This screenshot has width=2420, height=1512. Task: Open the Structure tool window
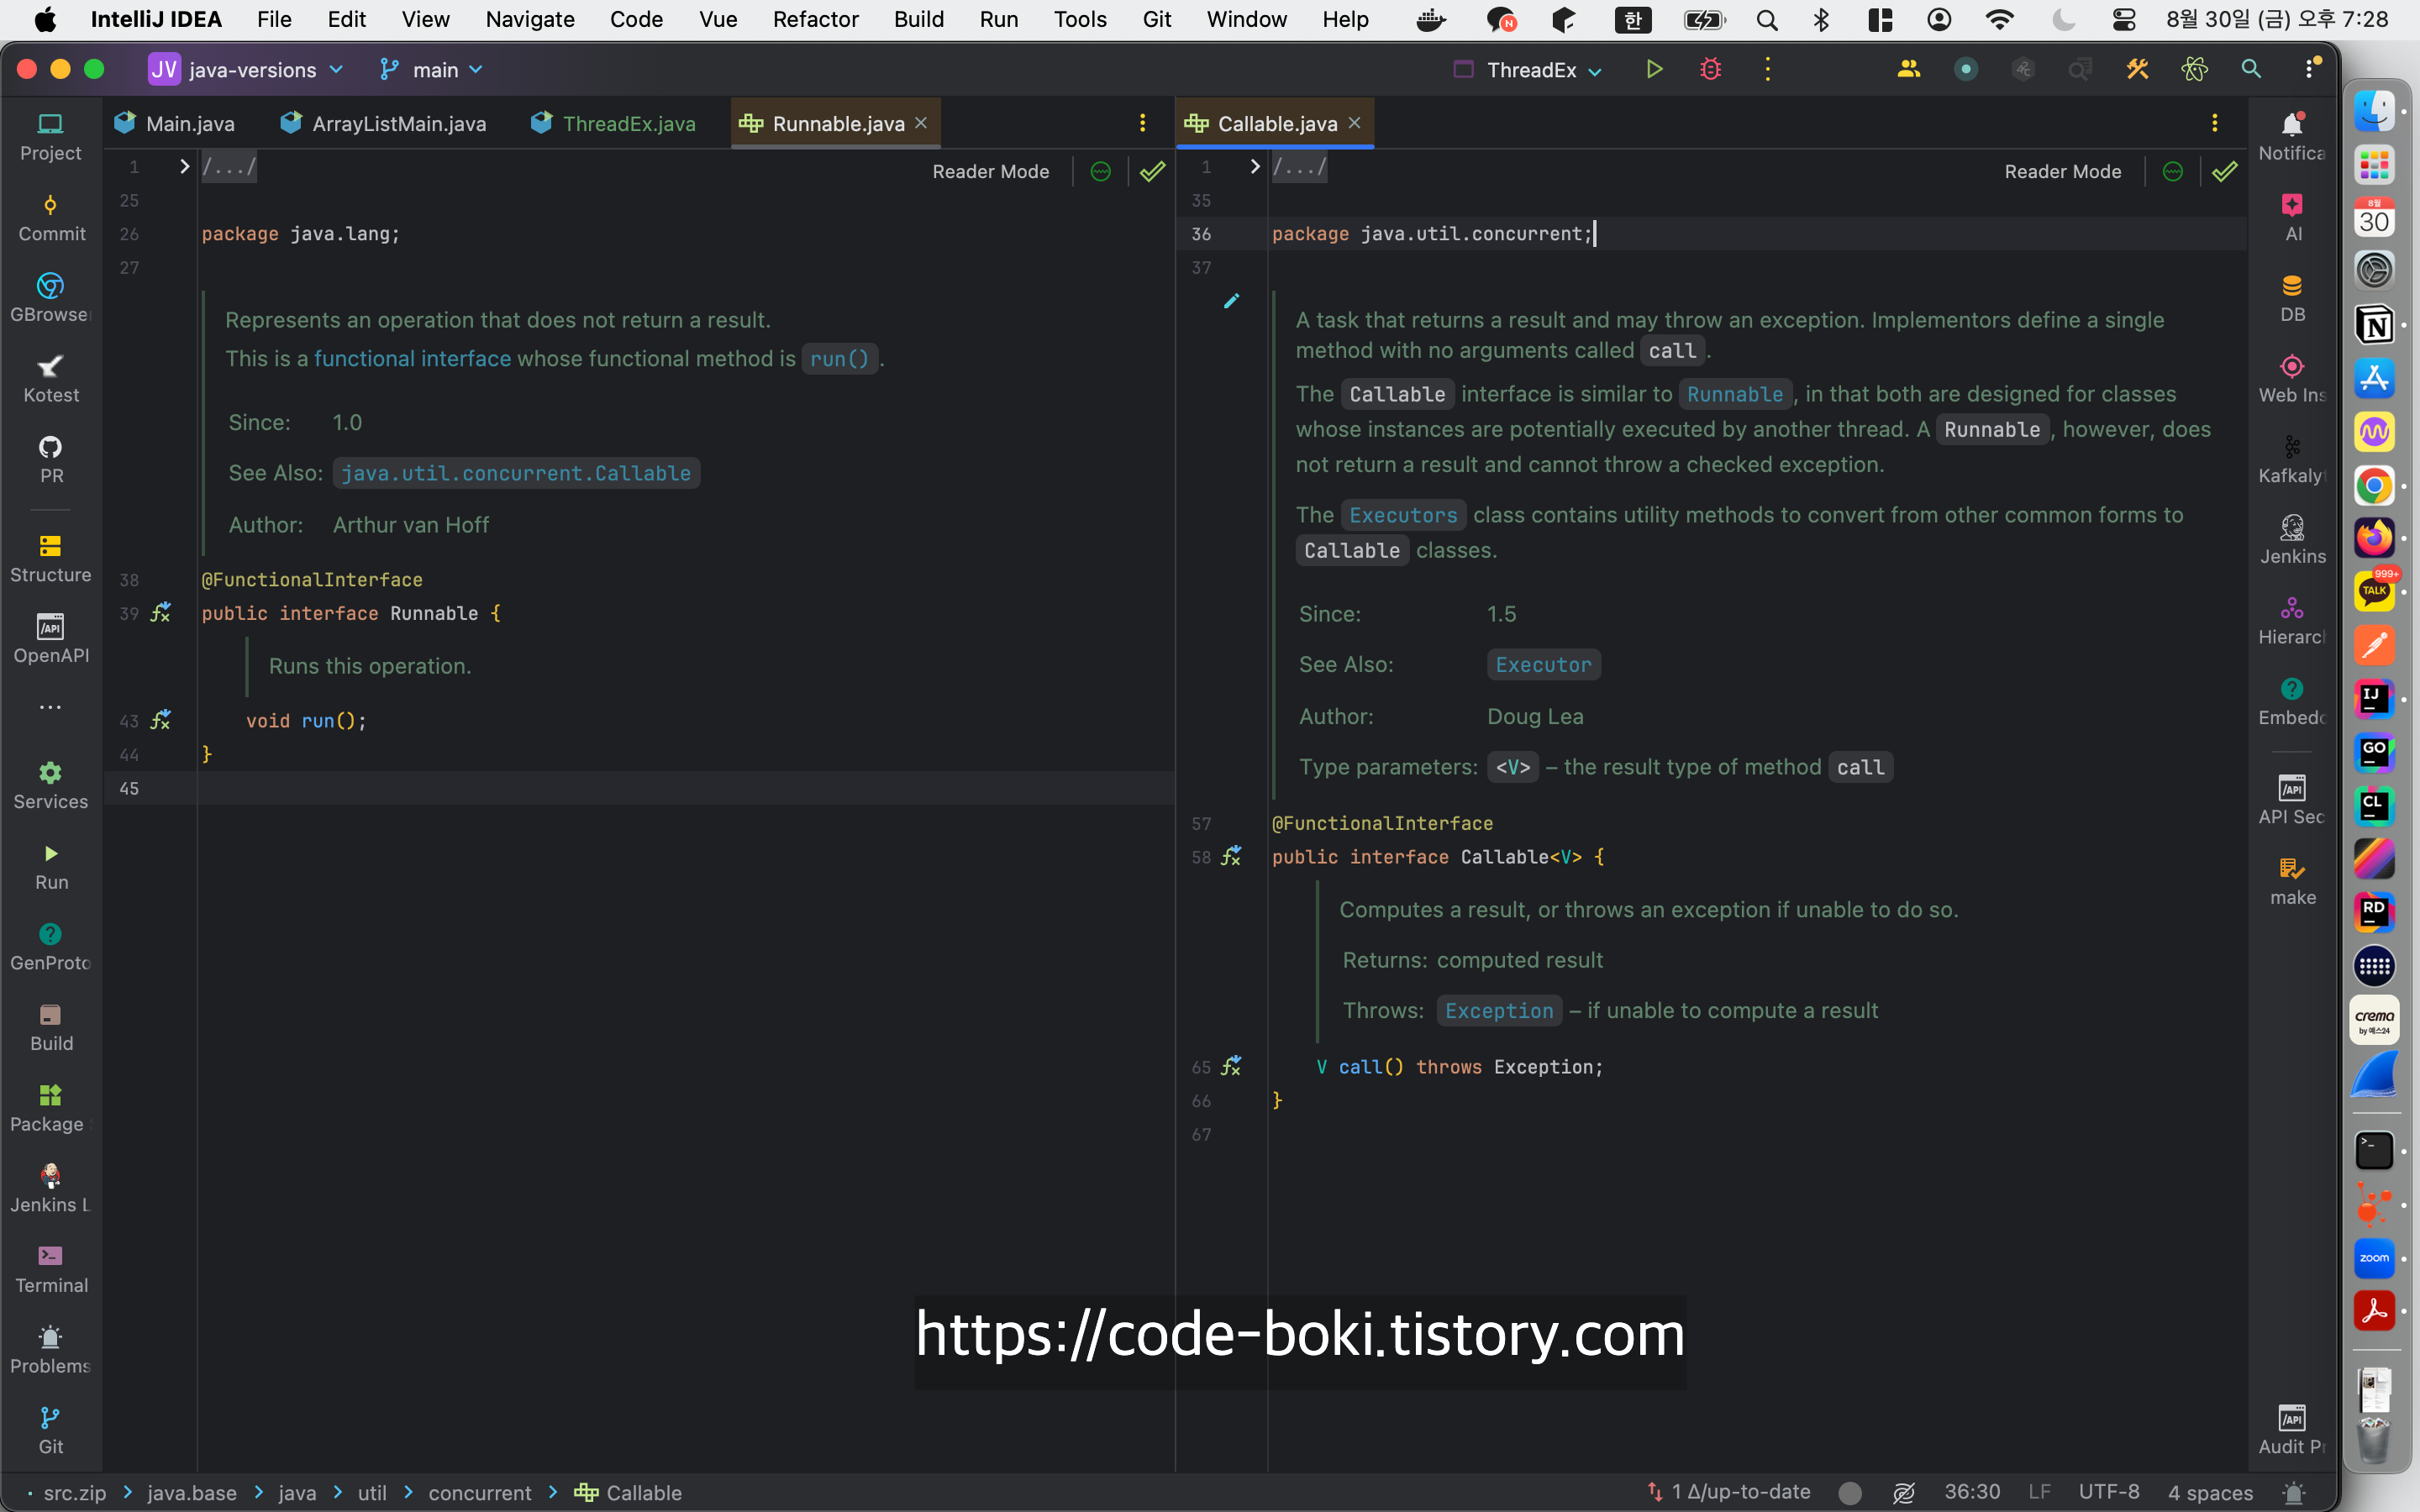click(x=51, y=558)
